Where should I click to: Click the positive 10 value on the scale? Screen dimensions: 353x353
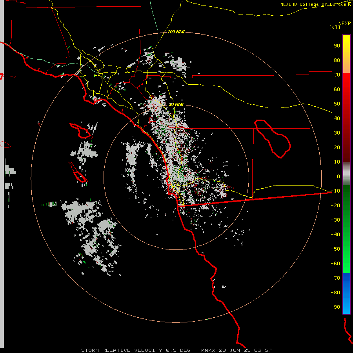pyautogui.click(x=337, y=162)
